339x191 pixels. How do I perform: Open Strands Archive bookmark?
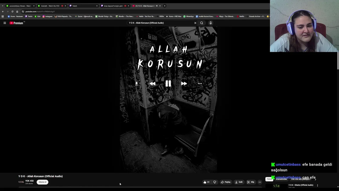pyautogui.click(x=256, y=16)
